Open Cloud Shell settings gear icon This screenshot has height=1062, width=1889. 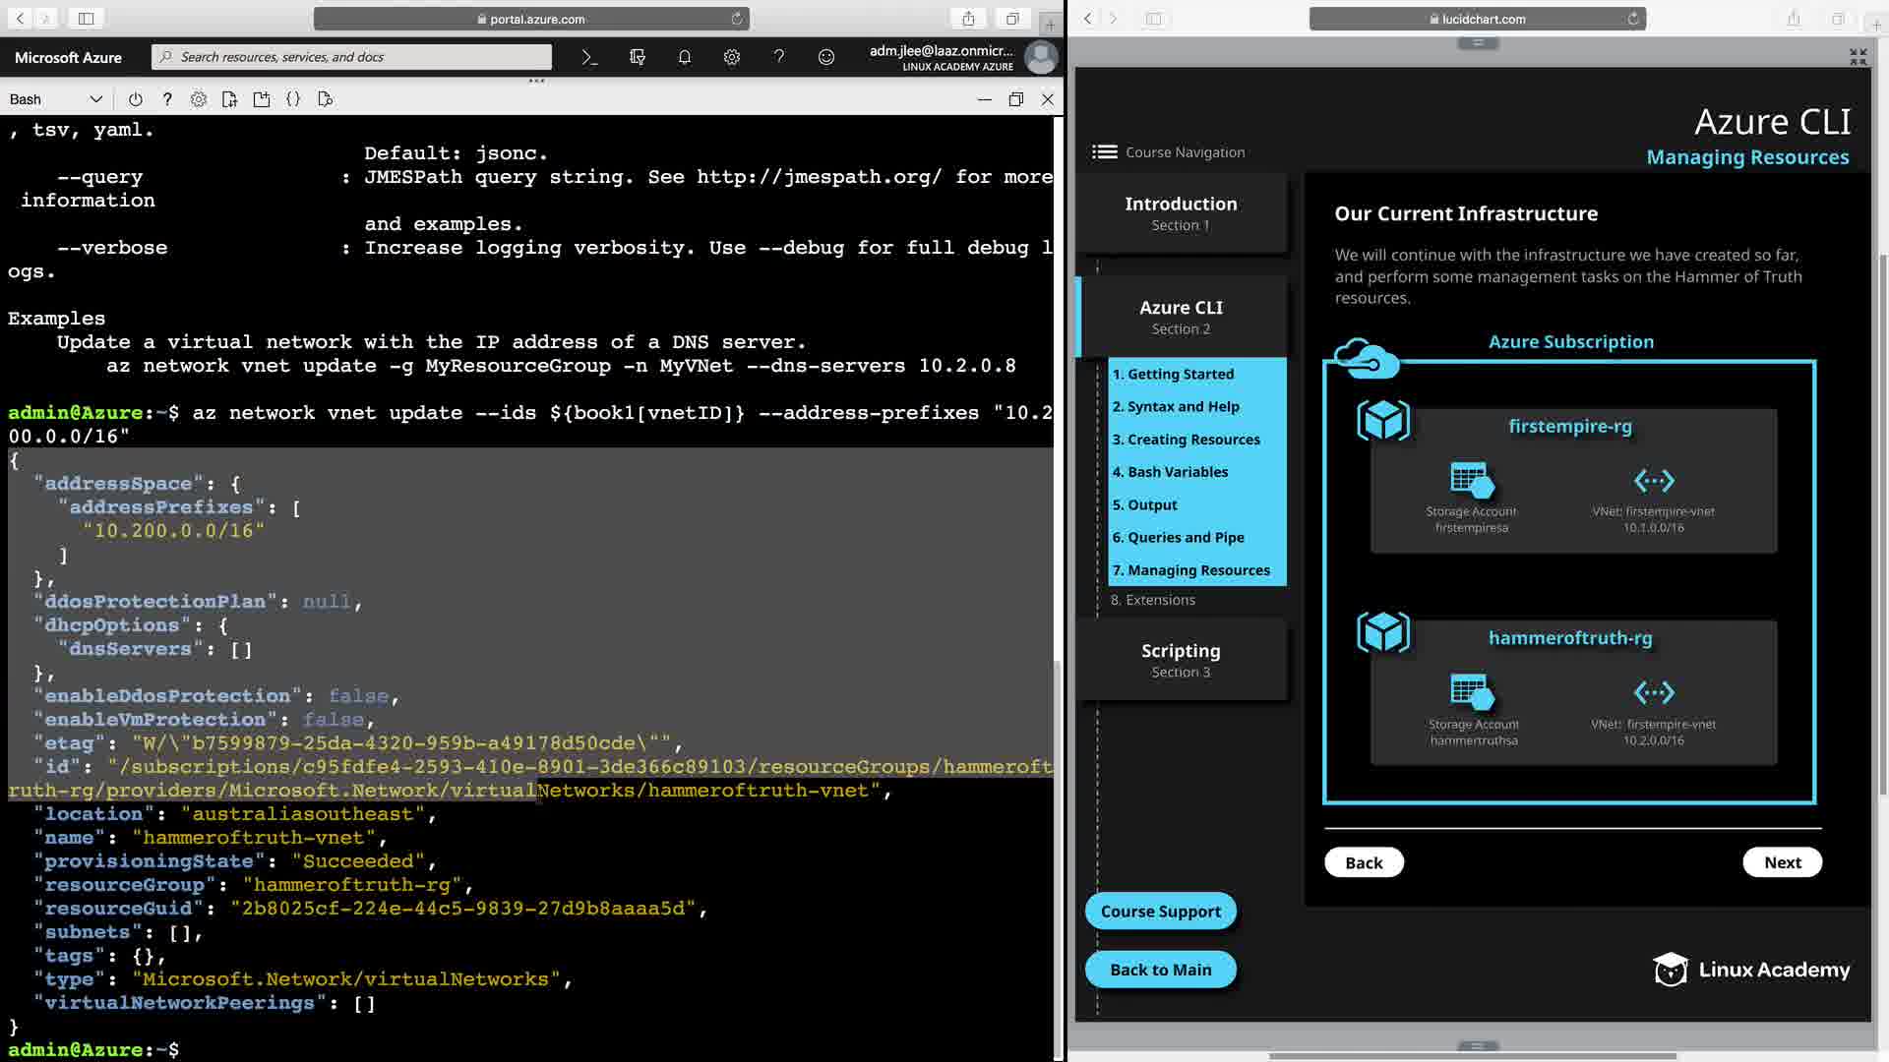click(x=199, y=99)
